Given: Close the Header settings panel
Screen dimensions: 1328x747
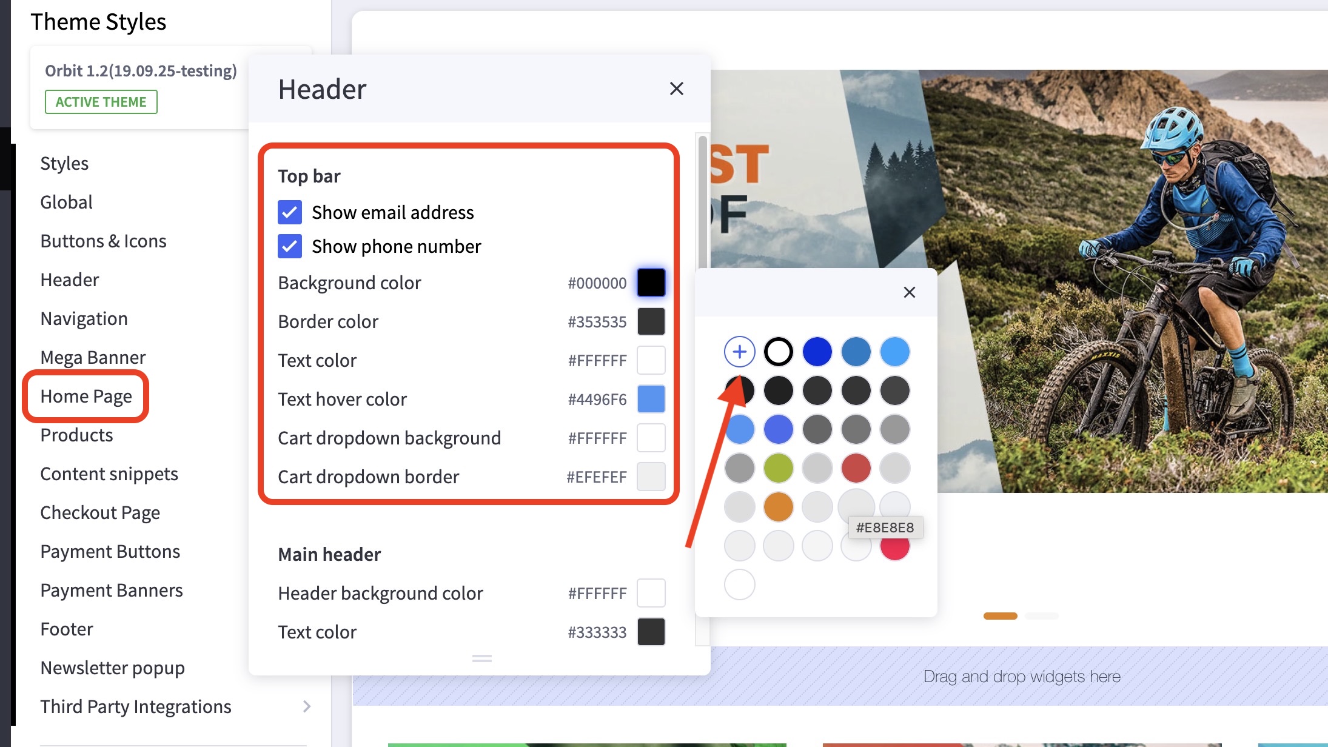Looking at the screenshot, I should tap(676, 89).
